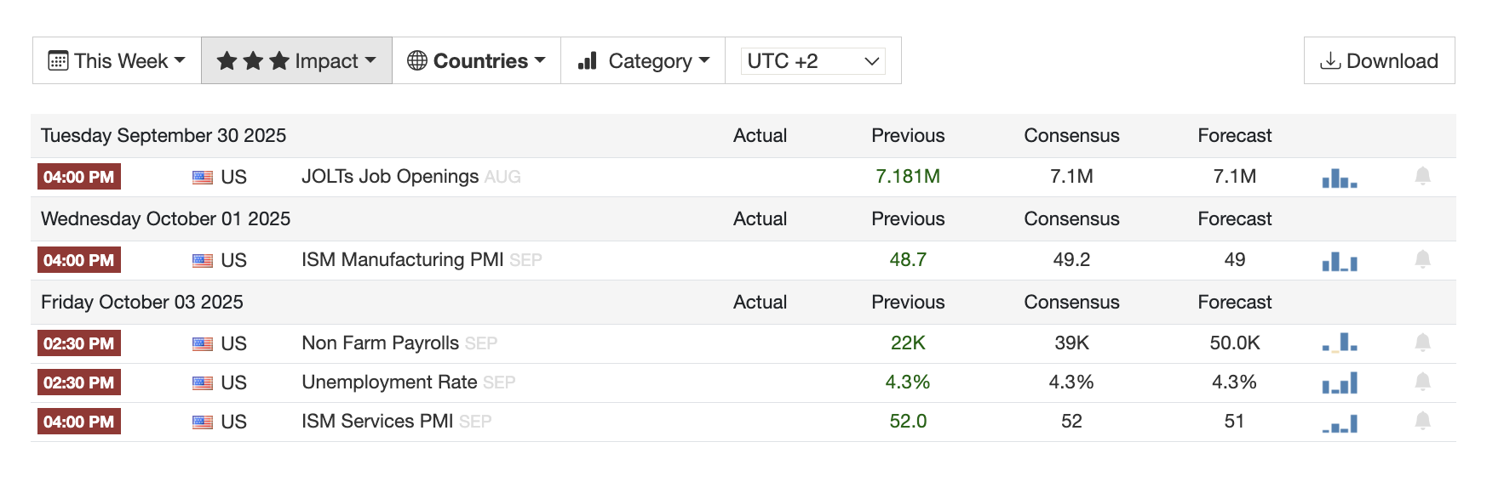Expand the This Week date dropdown

(117, 60)
